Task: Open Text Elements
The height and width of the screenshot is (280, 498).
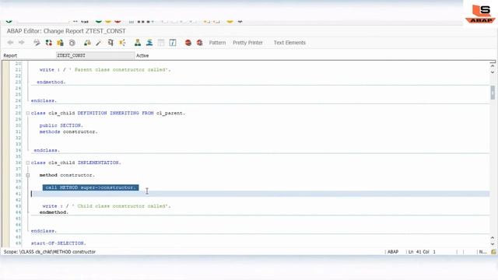Action: (x=289, y=43)
